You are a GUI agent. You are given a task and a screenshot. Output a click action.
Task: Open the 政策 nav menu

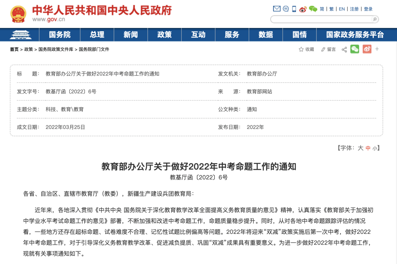(164, 35)
